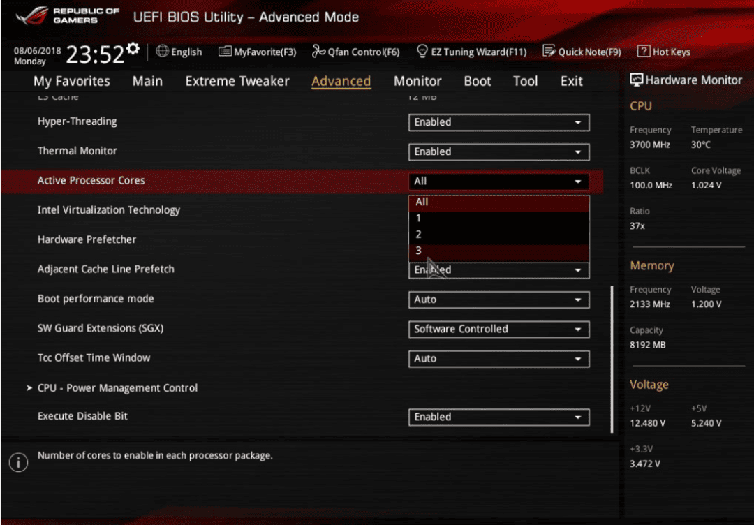Launch EZ Tuning Wizard(F11)
Viewport: 754px width, 525px height.
click(x=472, y=52)
